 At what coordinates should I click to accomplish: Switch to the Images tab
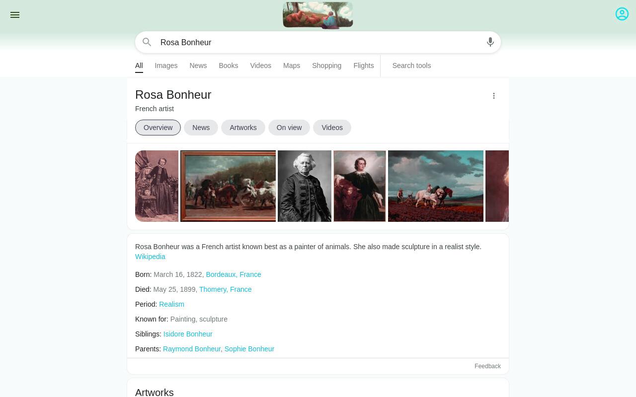click(166, 66)
